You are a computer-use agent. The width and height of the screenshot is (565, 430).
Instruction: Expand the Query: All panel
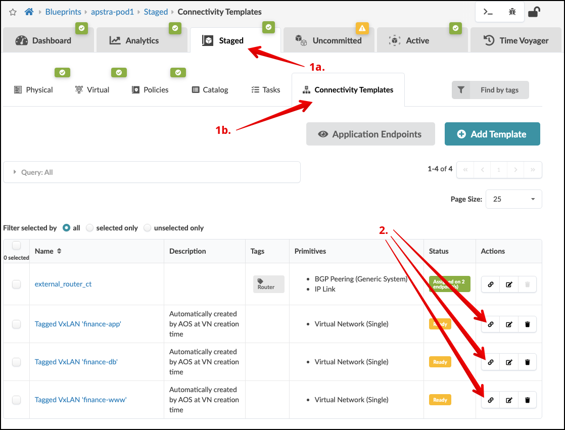point(152,172)
